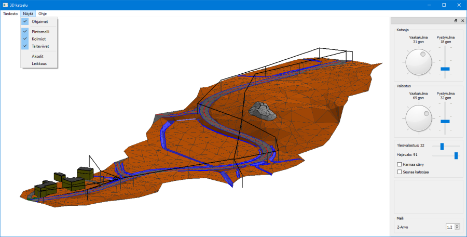The image size is (467, 237).
Task: Close the control side panel
Action: (462, 21)
